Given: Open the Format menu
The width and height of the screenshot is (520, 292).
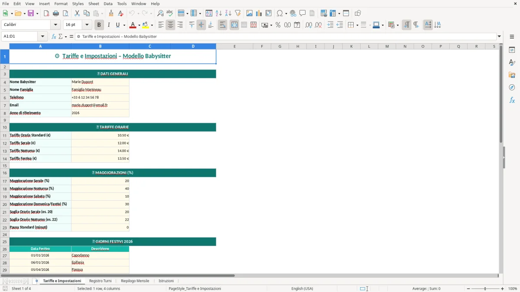Looking at the screenshot, I should tap(61, 3).
